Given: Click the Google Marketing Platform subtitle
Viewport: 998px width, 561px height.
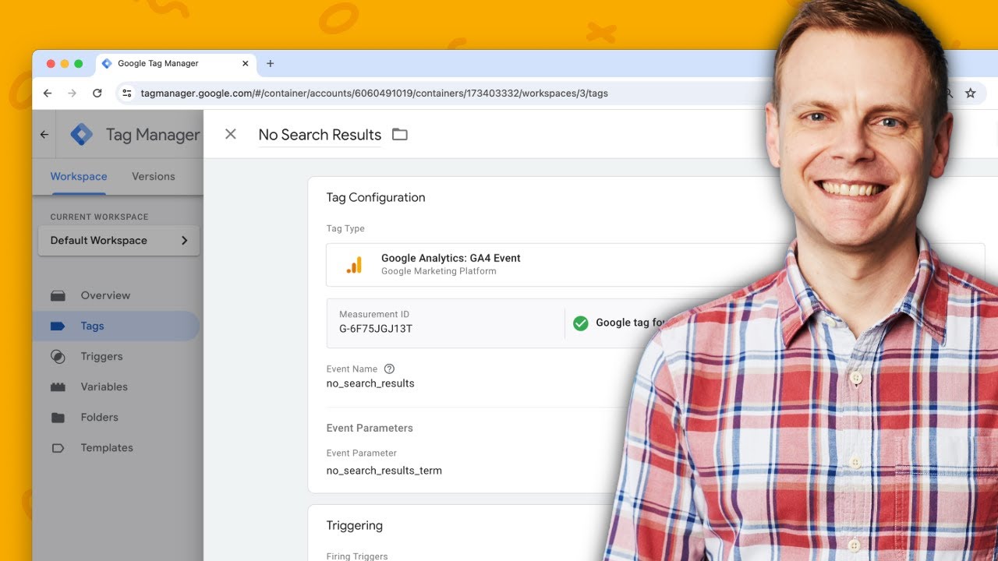Looking at the screenshot, I should pos(439,271).
